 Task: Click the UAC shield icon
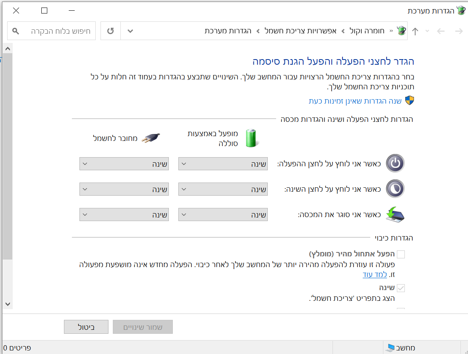pyautogui.click(x=410, y=100)
